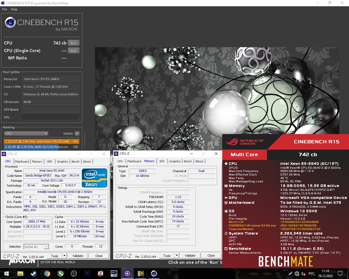Open the Help menu in Cinebench
The image size is (349, 279).
point(14,9)
